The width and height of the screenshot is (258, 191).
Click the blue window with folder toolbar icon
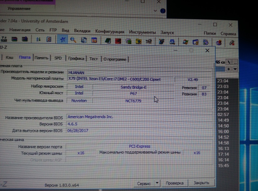[195, 42]
